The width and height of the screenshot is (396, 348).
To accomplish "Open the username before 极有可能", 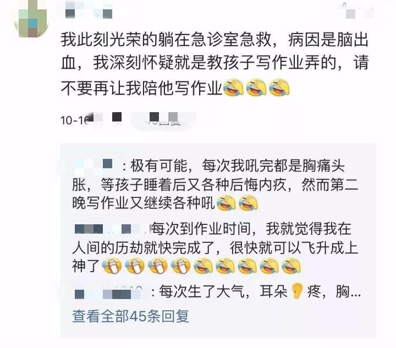I will [93, 166].
